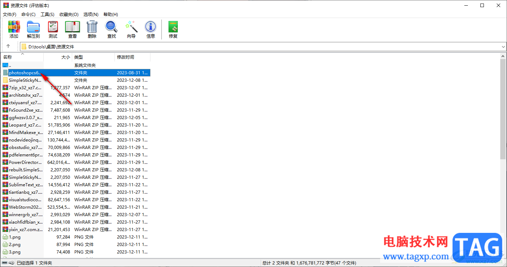
Task: Select the pdfelement6pr file name
Action: [x=26, y=155]
